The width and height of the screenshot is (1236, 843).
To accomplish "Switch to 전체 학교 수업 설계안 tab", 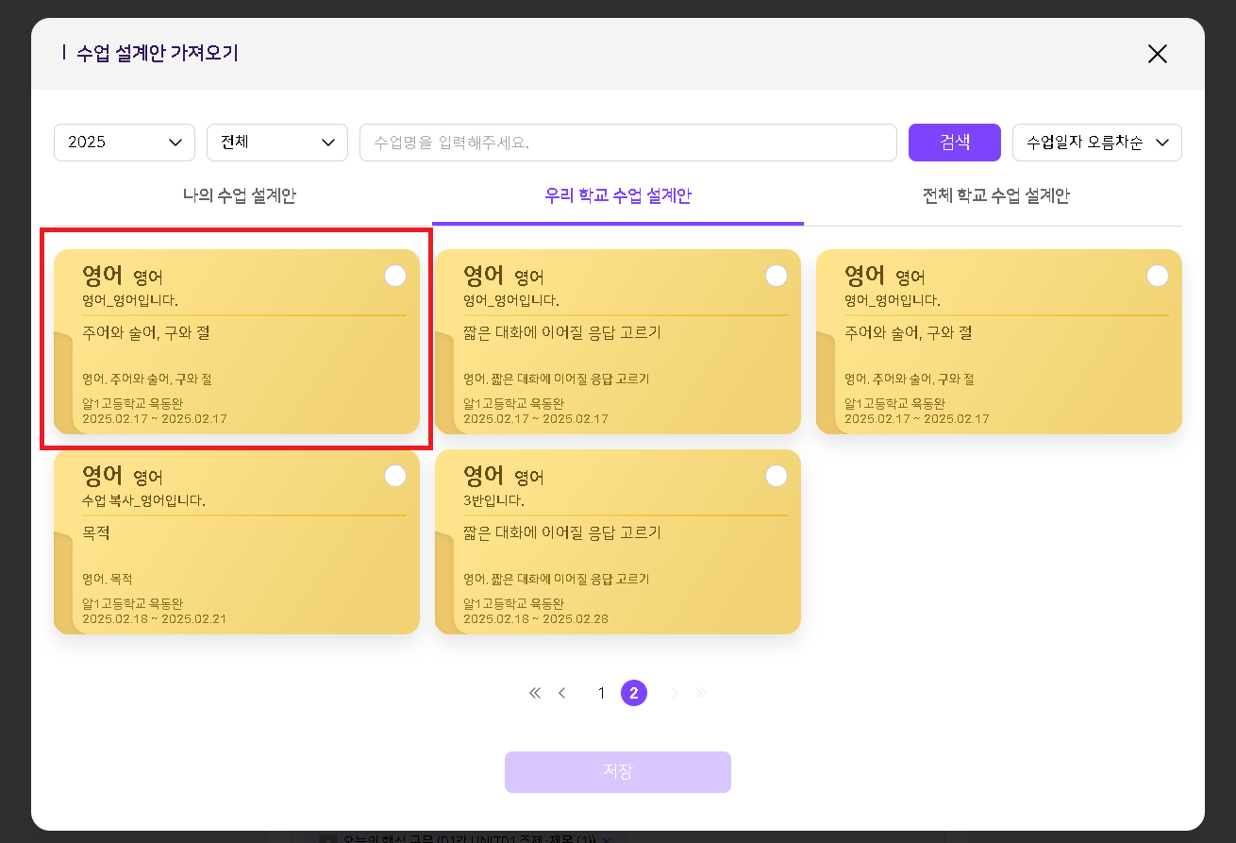I will 995,196.
